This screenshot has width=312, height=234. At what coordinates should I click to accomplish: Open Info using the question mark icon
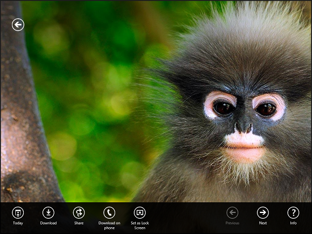pos(293,212)
